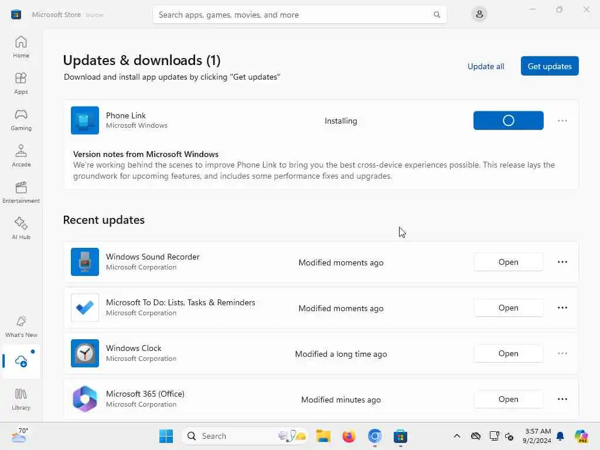Open more options for Windows Sound Recorder
This screenshot has height=450, width=600.
[562, 262]
